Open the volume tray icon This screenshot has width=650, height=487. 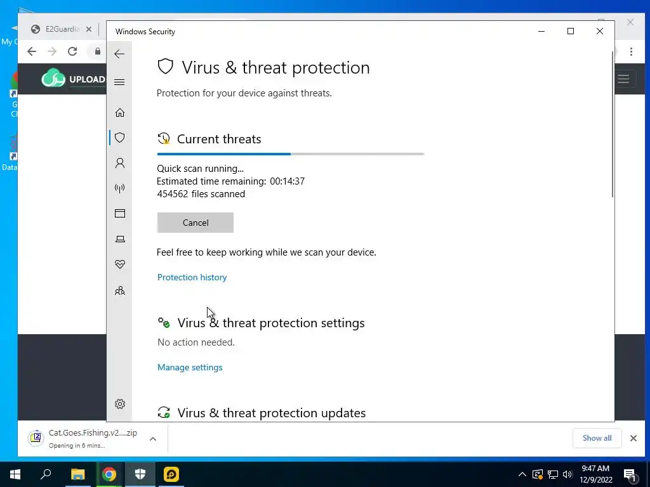click(567, 474)
